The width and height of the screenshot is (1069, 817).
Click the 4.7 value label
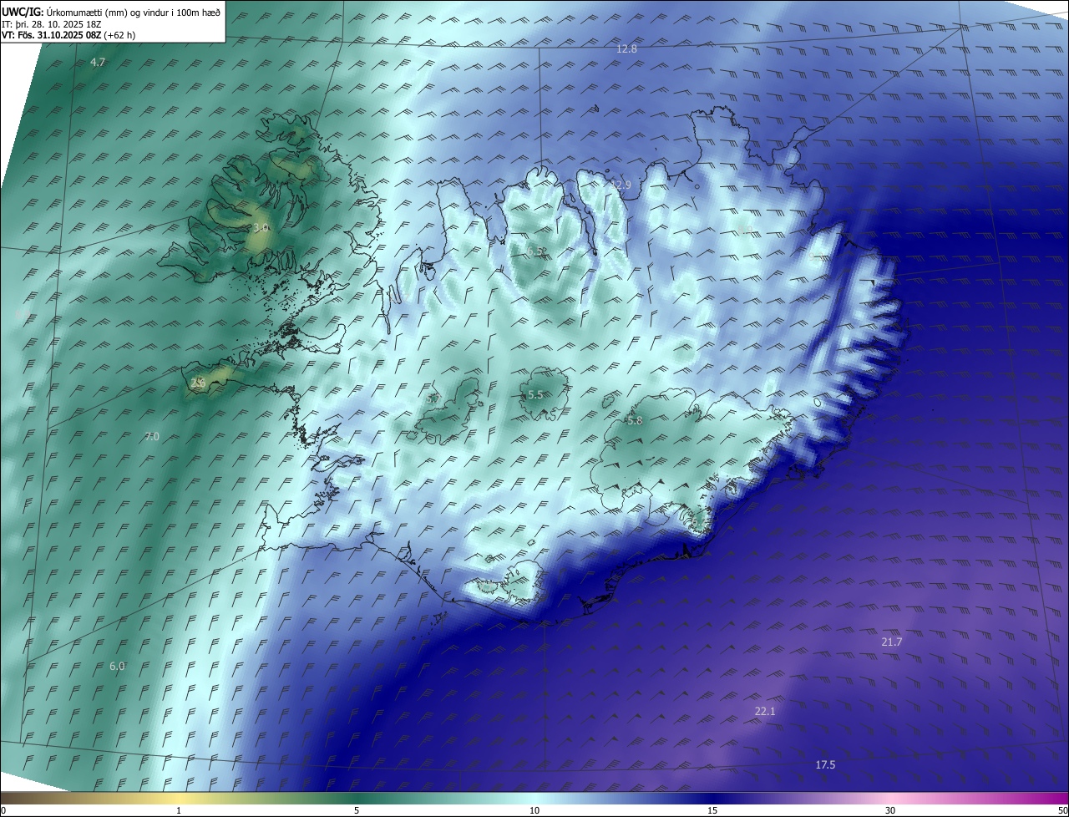pyautogui.click(x=98, y=63)
